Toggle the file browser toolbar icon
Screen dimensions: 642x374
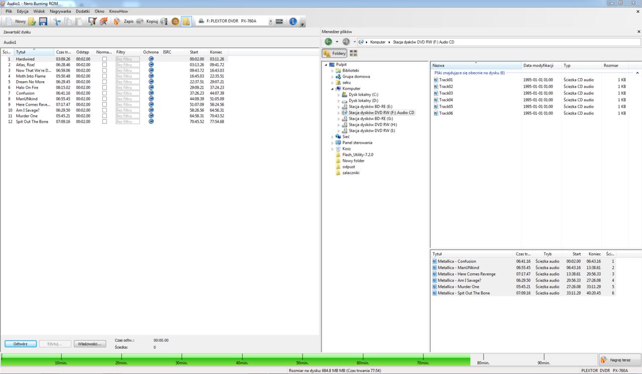point(186,22)
